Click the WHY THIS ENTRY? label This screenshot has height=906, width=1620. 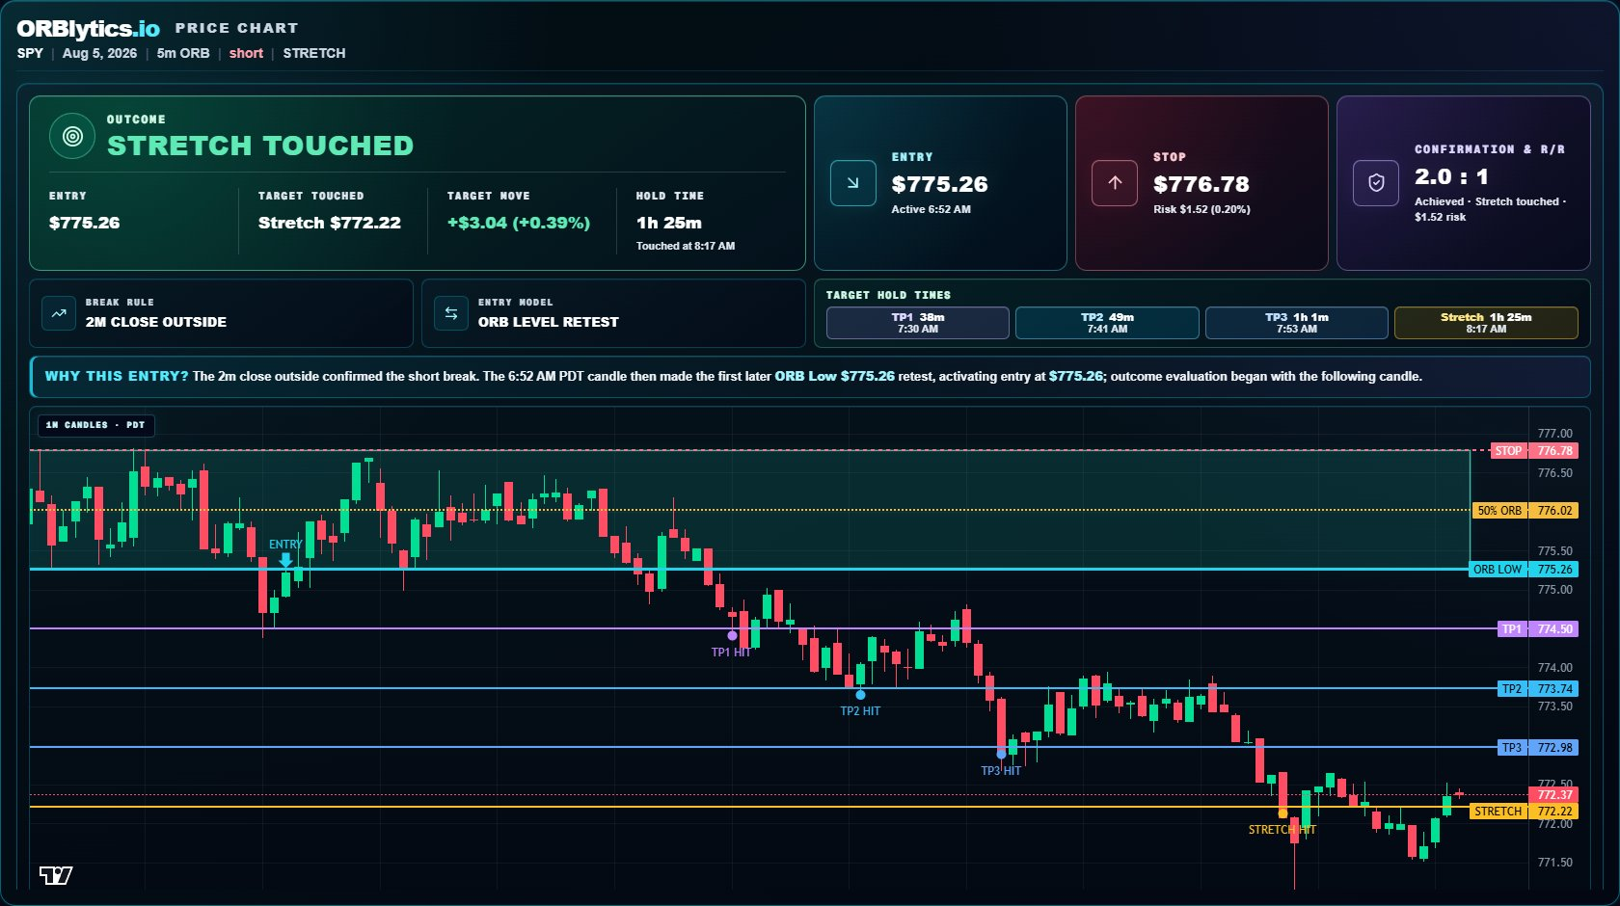tap(117, 376)
